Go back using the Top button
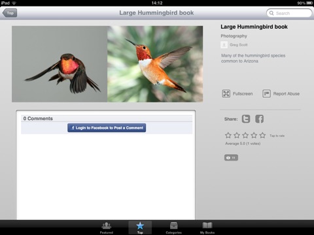Image resolution: width=314 pixels, height=235 pixels. pyautogui.click(x=10, y=13)
